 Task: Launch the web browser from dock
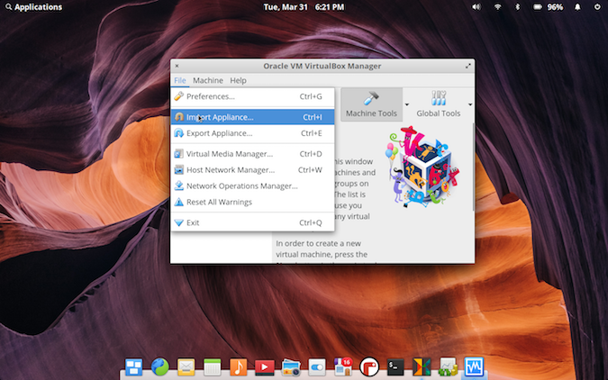(159, 366)
